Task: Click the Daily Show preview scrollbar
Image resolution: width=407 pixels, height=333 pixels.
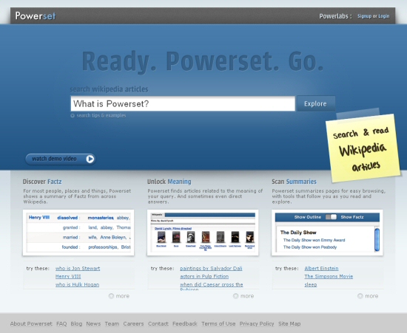Action: (x=377, y=239)
